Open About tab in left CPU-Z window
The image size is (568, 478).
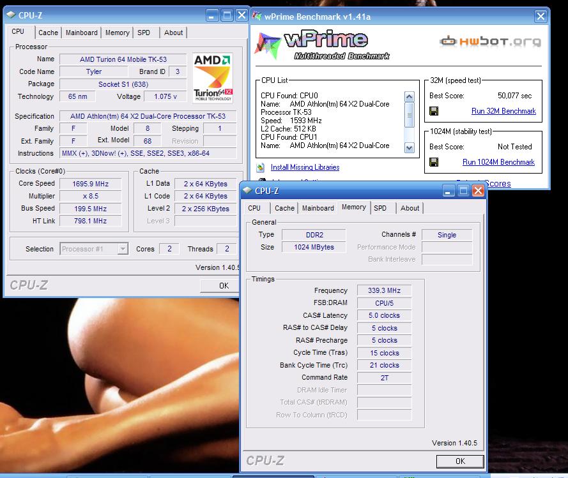pyautogui.click(x=174, y=33)
